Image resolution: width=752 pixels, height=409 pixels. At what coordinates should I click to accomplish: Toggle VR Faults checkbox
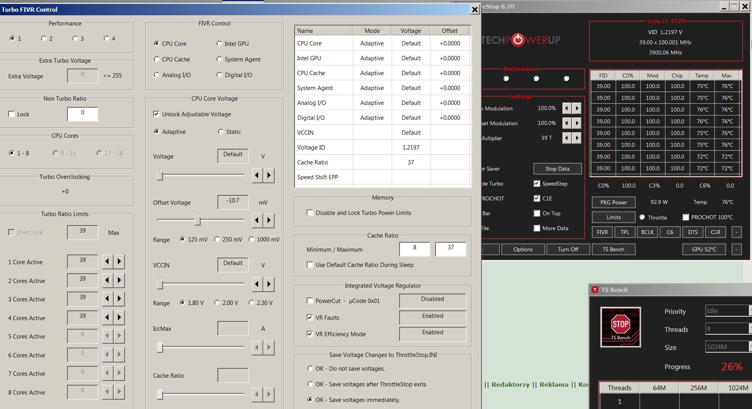pos(310,317)
